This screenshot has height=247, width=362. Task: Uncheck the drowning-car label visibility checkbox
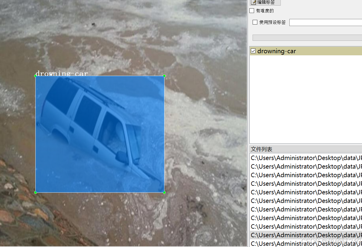pos(253,51)
